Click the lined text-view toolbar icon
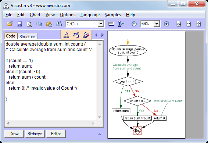208x143 pixels. click(x=111, y=24)
